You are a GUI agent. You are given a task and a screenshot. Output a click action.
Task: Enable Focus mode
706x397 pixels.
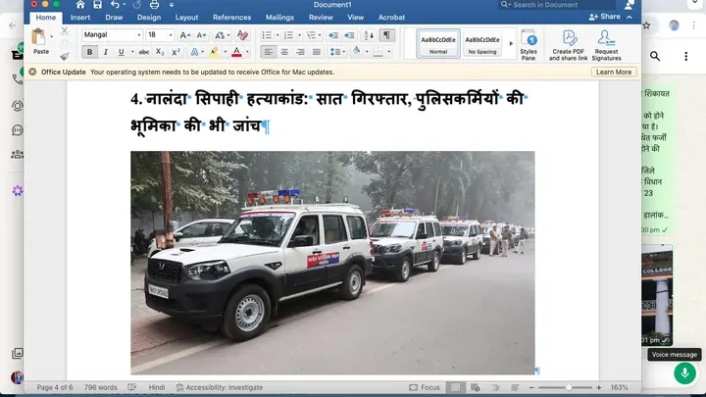pyautogui.click(x=425, y=387)
